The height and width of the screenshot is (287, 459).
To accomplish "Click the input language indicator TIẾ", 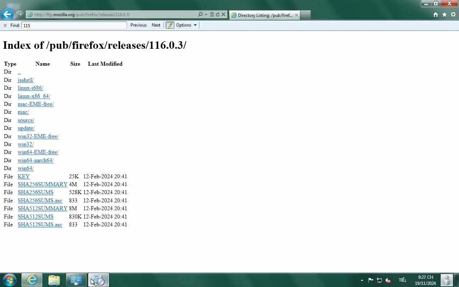I will pyautogui.click(x=402, y=280).
